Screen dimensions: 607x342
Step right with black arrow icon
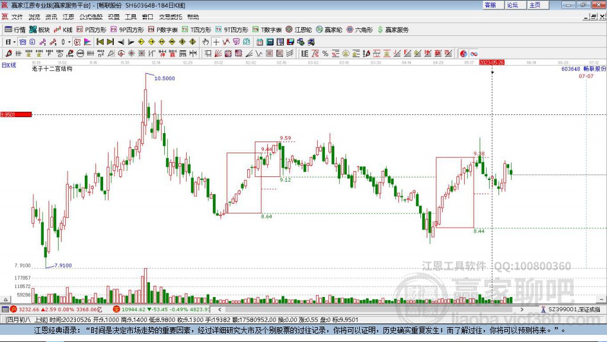pos(131,42)
